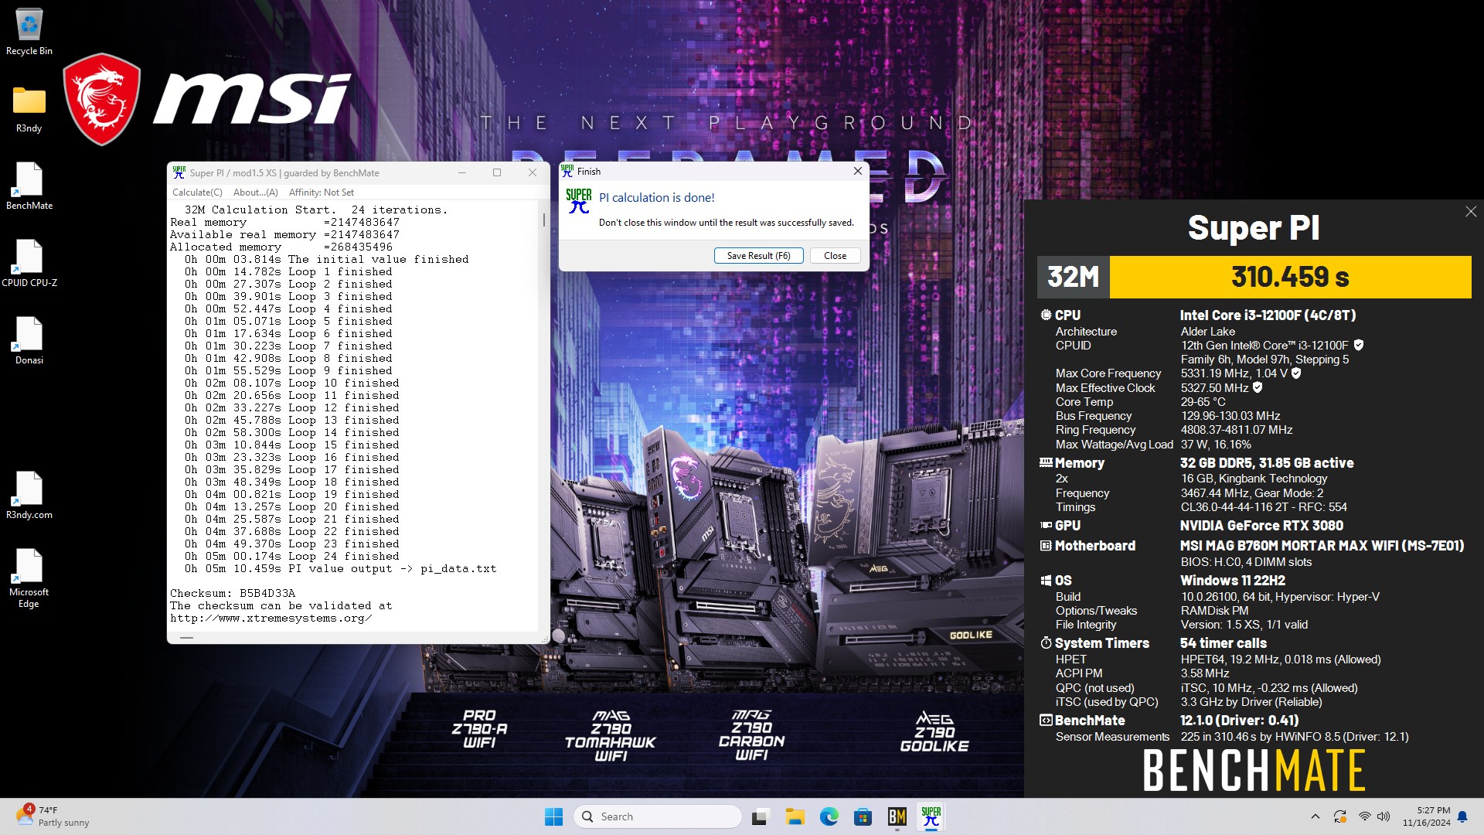The height and width of the screenshot is (835, 1484).
Task: Click 'Loop 1 finished' log line
Action: [288, 271]
